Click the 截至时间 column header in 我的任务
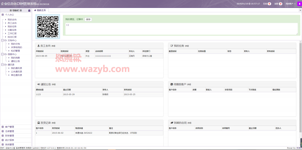This screenshot has height=150, width=302. pyautogui.click(x=183, y=51)
